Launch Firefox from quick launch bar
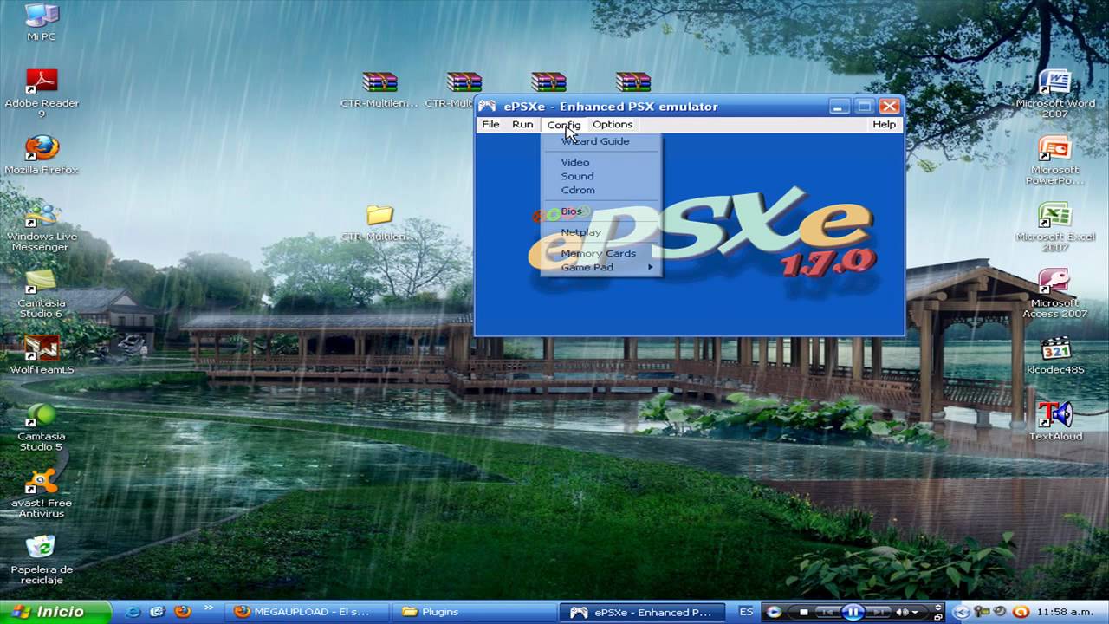Image resolution: width=1109 pixels, height=624 pixels. point(182,612)
